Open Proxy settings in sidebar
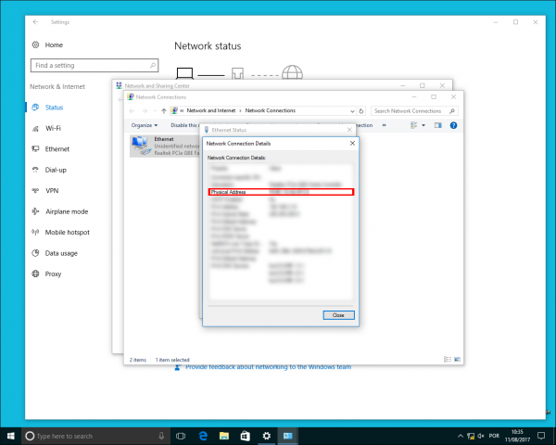556x445 pixels. 53,274
